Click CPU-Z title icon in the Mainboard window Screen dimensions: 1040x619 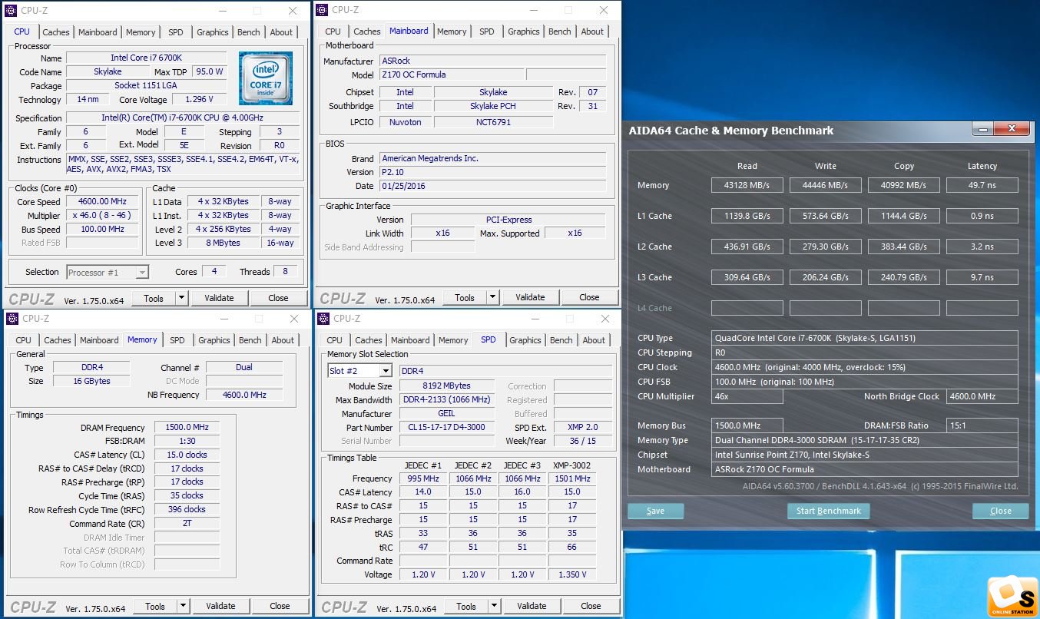tap(323, 10)
